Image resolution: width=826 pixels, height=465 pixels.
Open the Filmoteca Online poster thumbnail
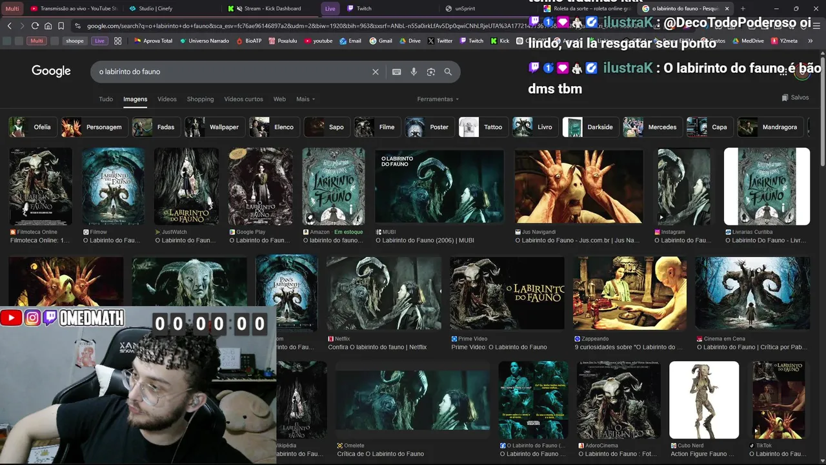tap(41, 187)
